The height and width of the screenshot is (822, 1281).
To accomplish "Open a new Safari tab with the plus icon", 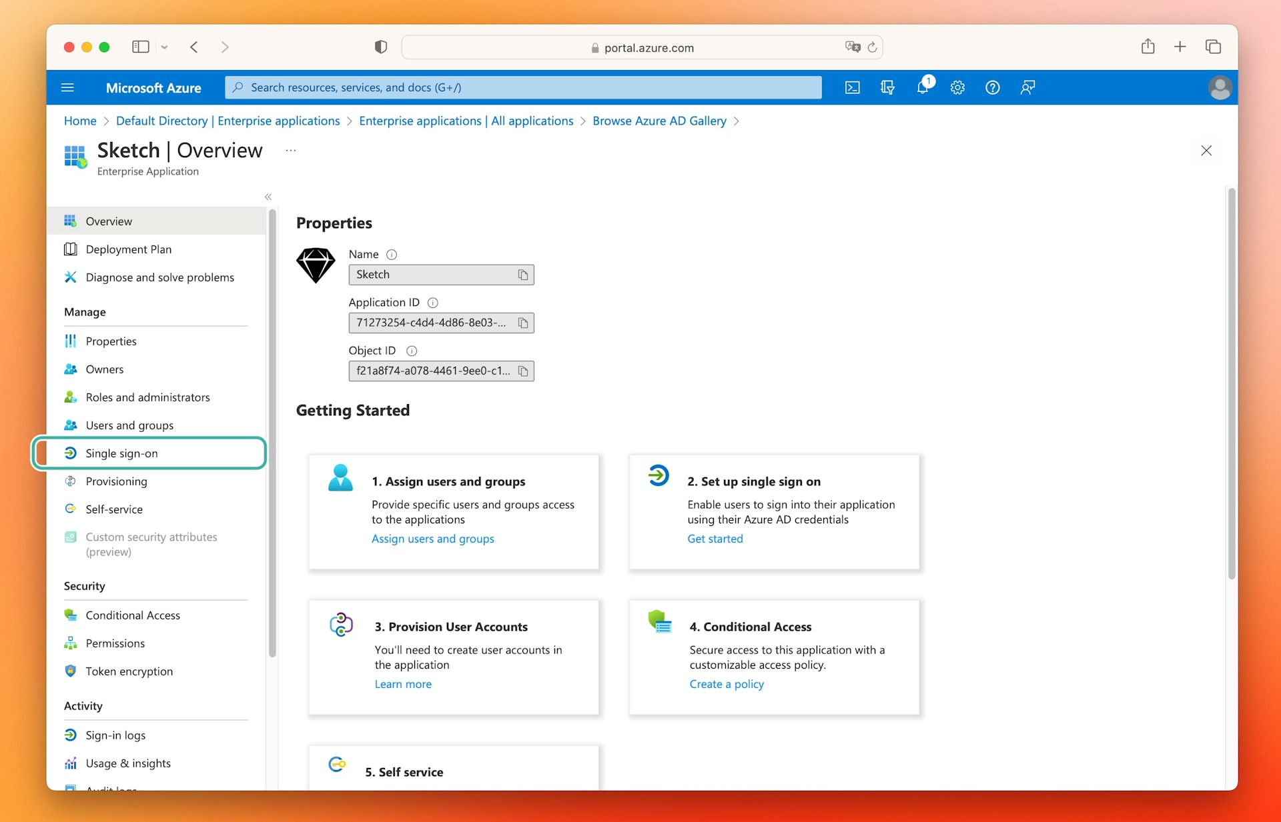I will [x=1180, y=47].
